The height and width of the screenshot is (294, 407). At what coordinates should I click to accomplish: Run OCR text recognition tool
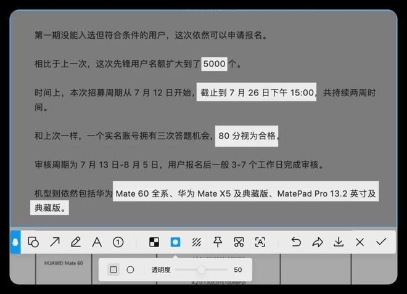click(x=260, y=242)
